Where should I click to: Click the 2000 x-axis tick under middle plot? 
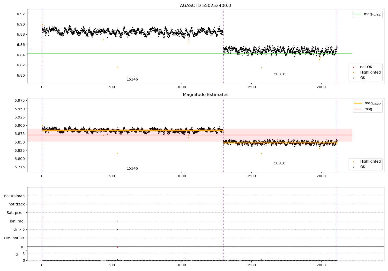[321, 176]
